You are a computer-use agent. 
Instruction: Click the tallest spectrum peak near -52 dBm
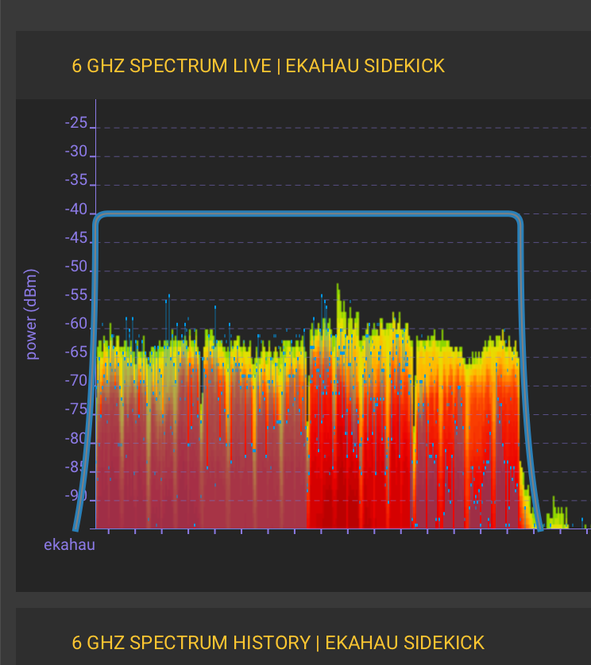(338, 287)
